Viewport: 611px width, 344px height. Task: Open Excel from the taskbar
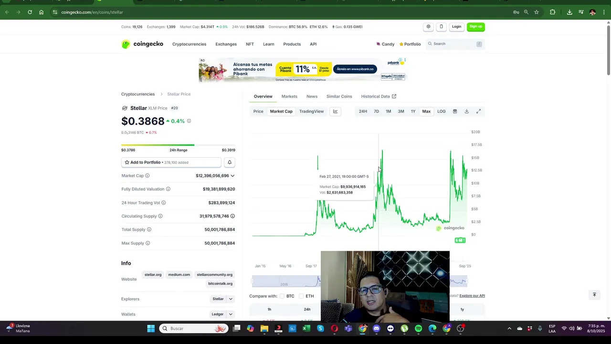click(x=306, y=328)
